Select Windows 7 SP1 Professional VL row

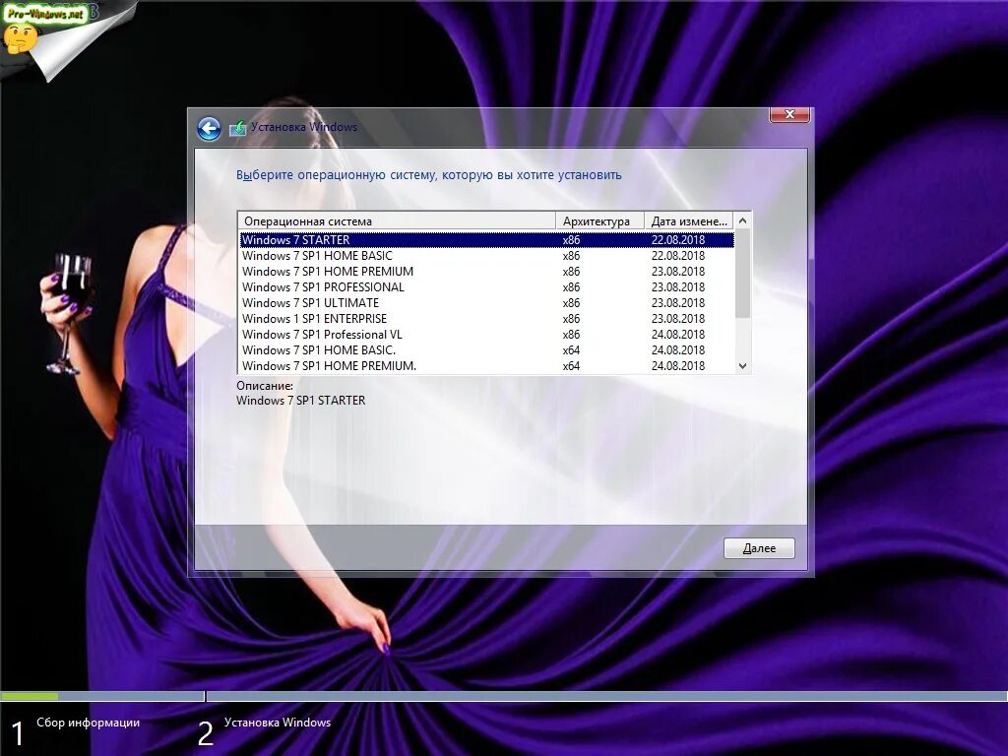pyautogui.click(x=486, y=335)
